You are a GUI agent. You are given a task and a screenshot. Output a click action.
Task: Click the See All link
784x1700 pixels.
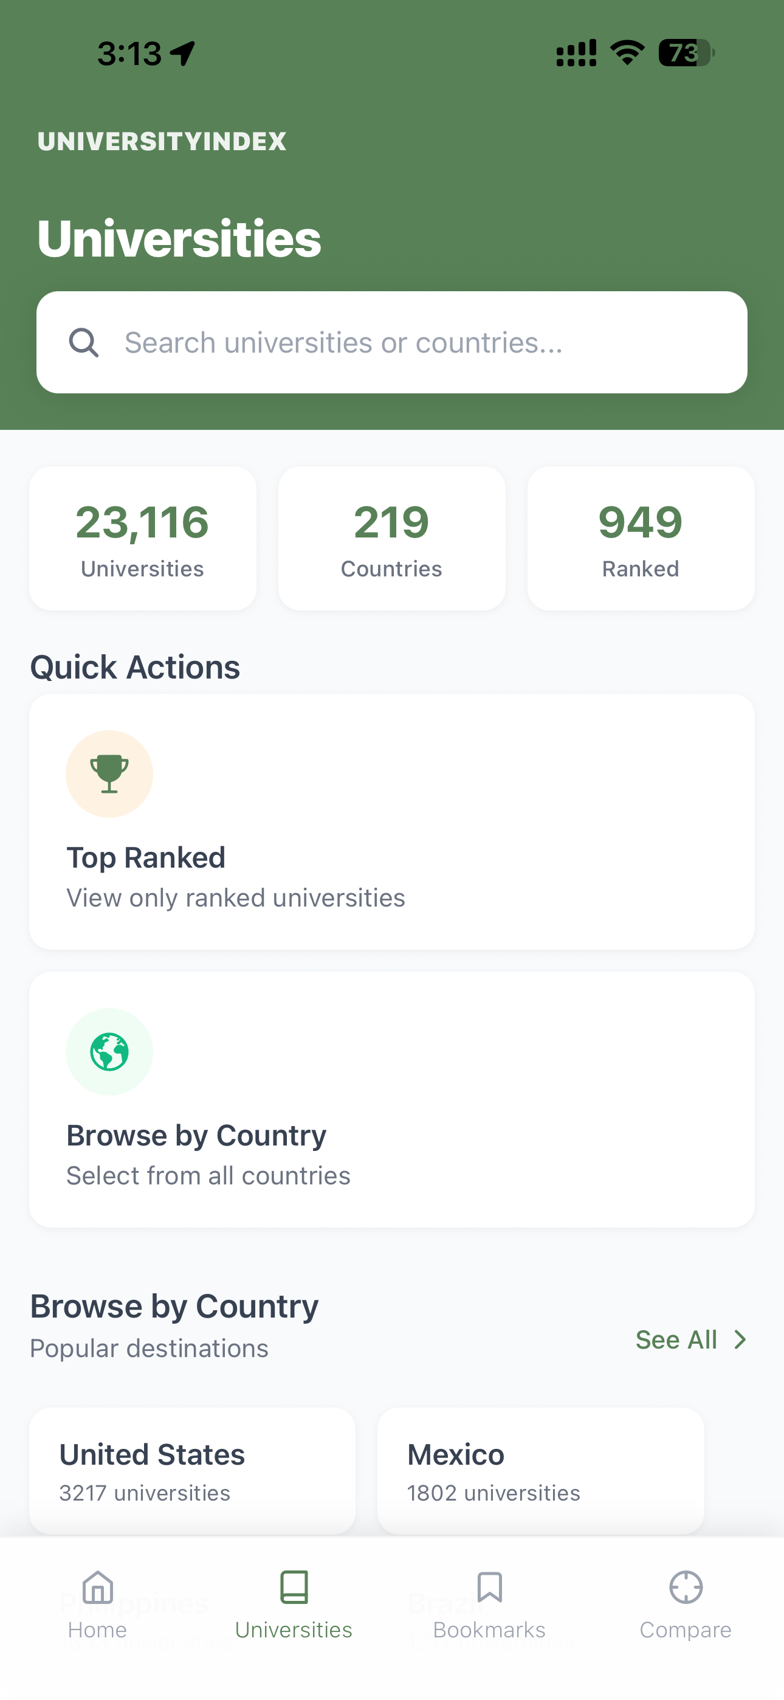pyautogui.click(x=676, y=1339)
